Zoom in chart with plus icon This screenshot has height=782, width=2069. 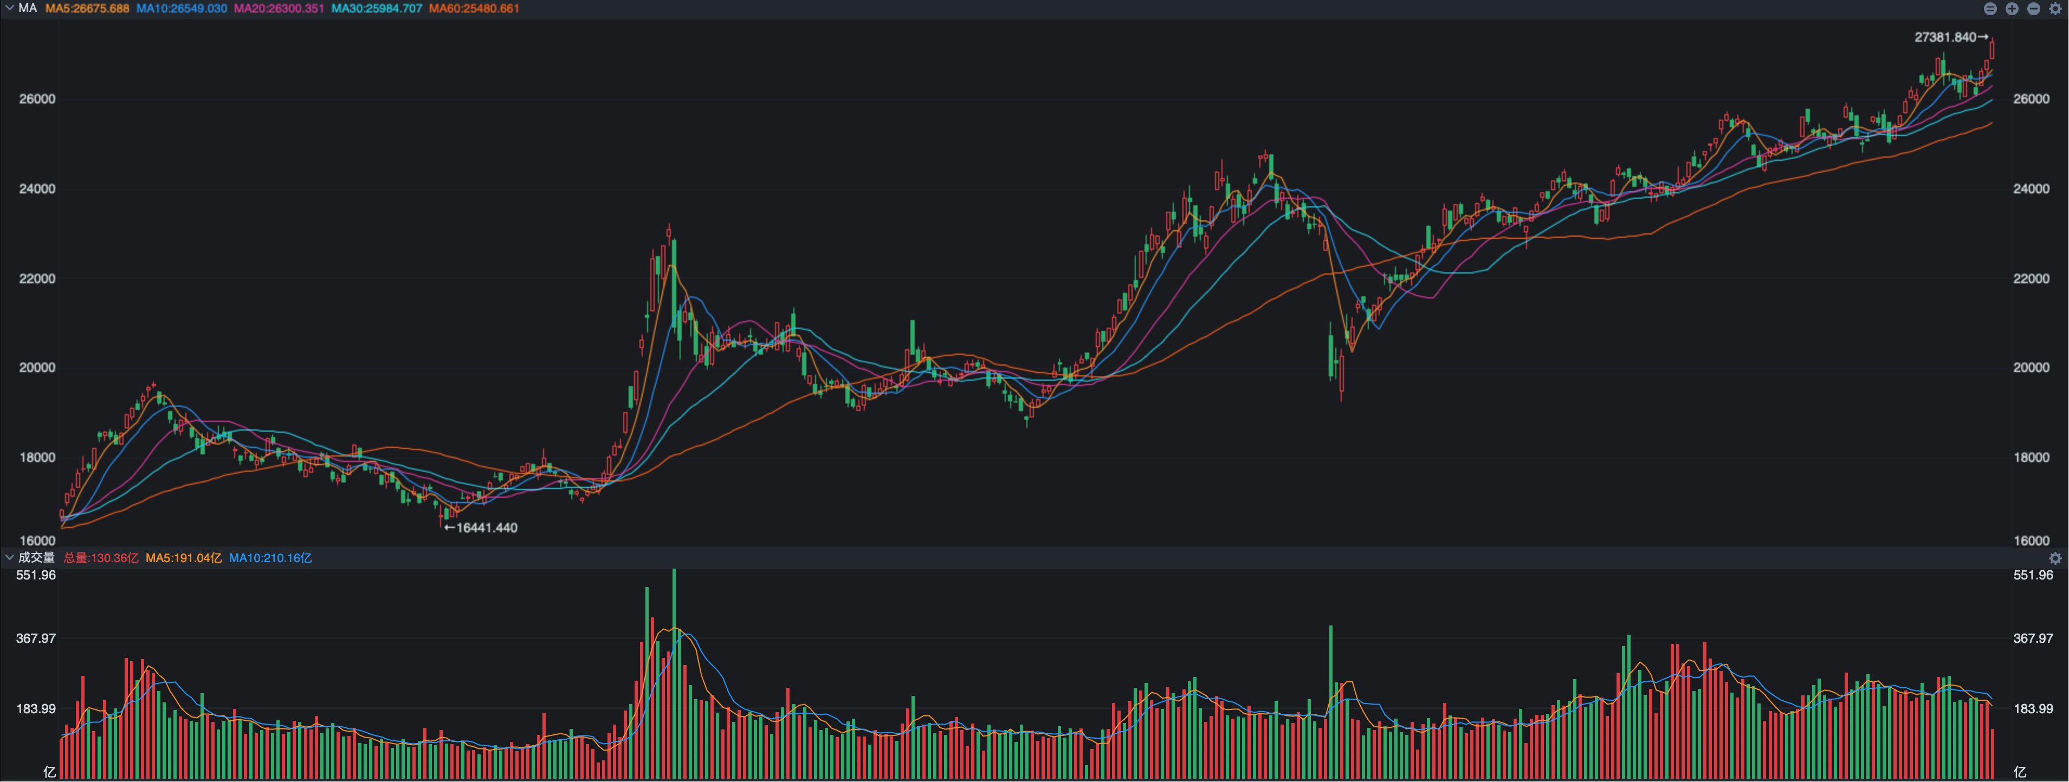coord(2011,9)
